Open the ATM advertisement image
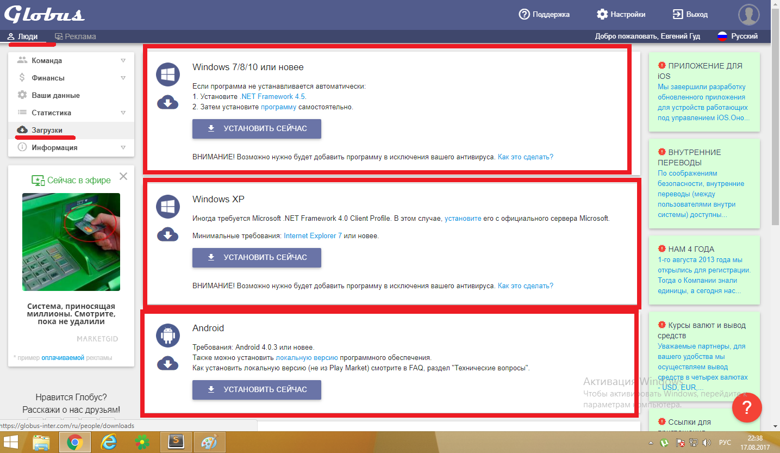 point(71,242)
